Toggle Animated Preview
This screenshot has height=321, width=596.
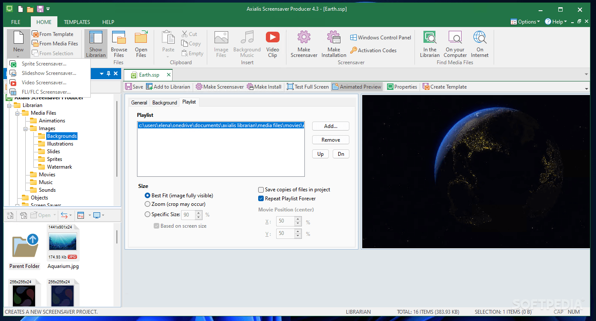(x=357, y=87)
